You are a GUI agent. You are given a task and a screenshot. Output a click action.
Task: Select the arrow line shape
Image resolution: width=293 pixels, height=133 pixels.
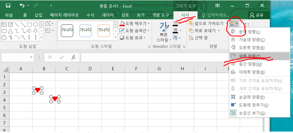23,24
